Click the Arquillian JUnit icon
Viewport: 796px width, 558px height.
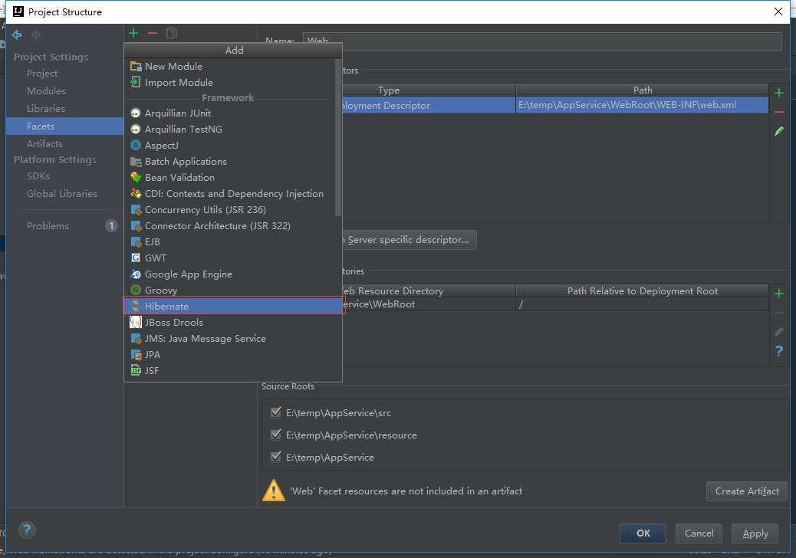136,113
